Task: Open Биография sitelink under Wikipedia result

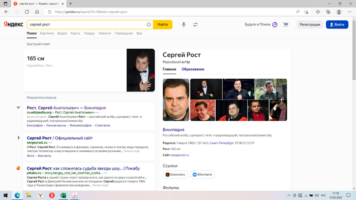Action: 35,125
